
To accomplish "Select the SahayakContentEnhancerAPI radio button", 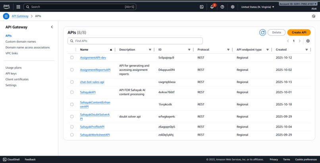I will [x=72, y=105].
